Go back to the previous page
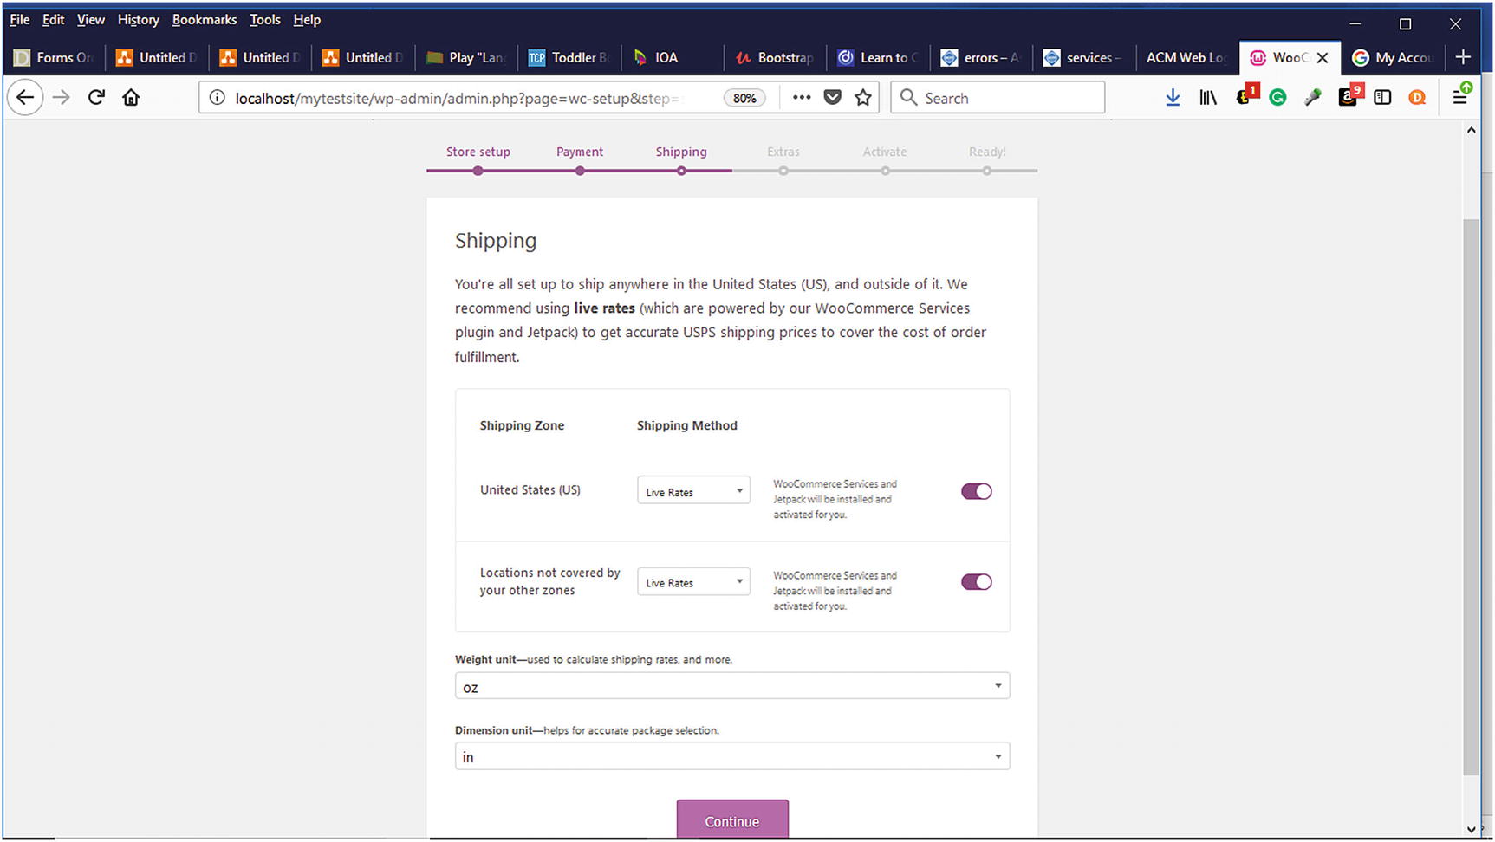Screen dimensions: 1495x842 click(25, 98)
